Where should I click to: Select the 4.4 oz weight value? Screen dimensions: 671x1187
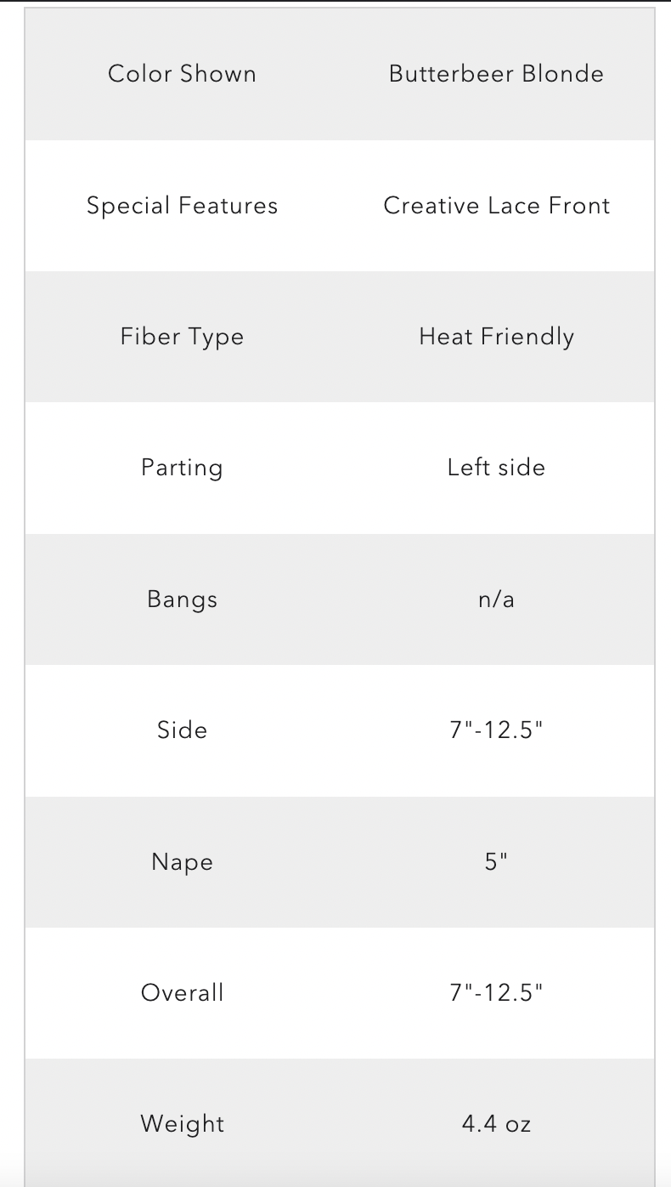click(x=496, y=1124)
